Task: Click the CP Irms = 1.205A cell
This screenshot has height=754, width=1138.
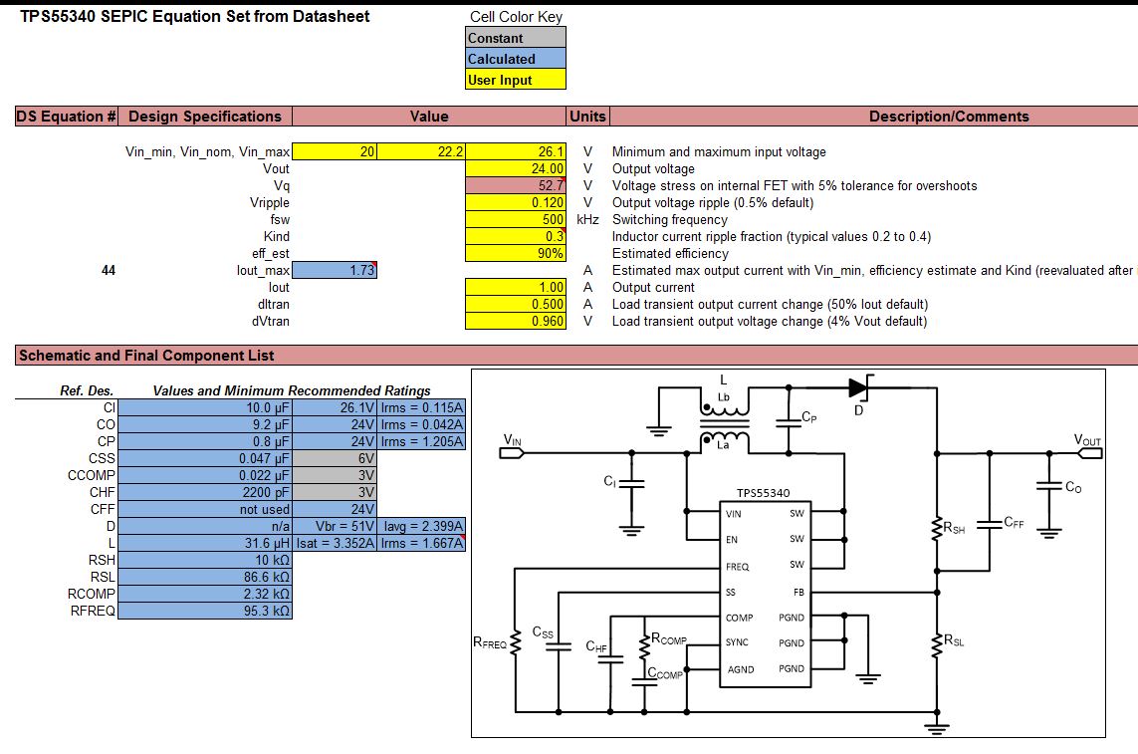Action: [x=422, y=441]
